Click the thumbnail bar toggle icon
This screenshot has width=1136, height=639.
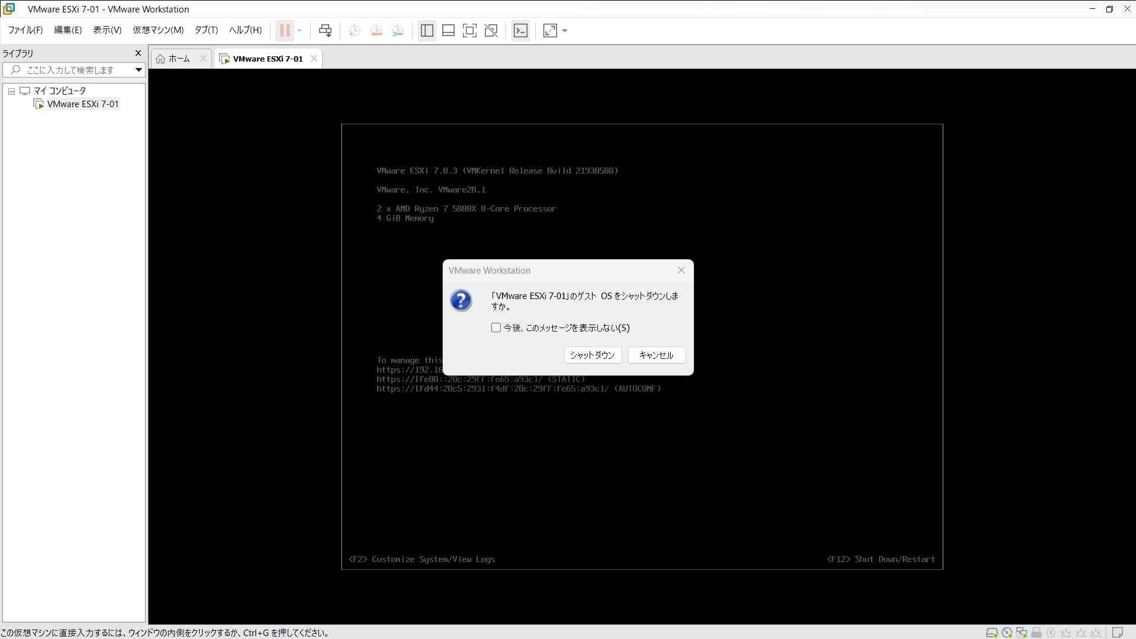448,30
